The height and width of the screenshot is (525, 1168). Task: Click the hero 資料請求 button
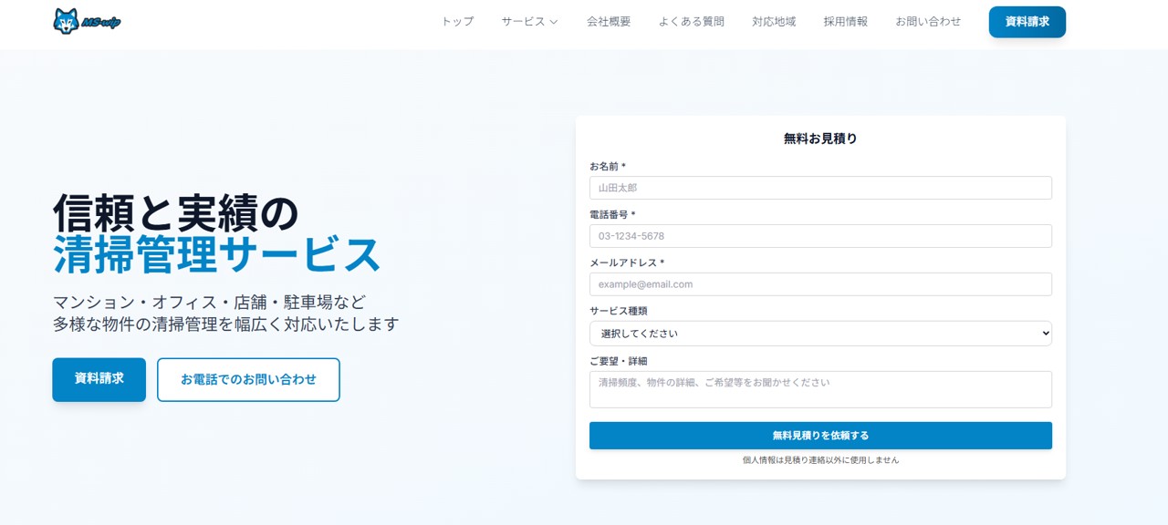coord(99,379)
